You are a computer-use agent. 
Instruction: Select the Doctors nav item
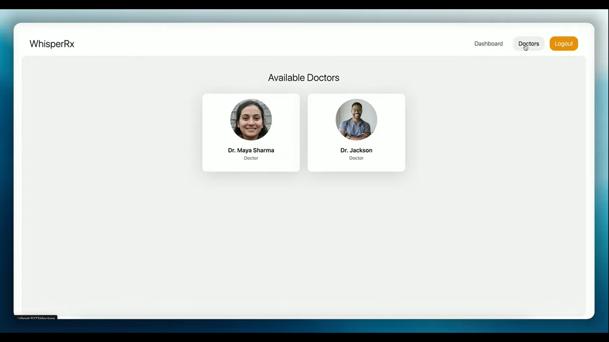[528, 44]
